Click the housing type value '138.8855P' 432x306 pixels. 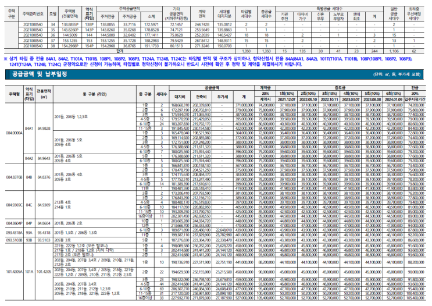[70, 24]
